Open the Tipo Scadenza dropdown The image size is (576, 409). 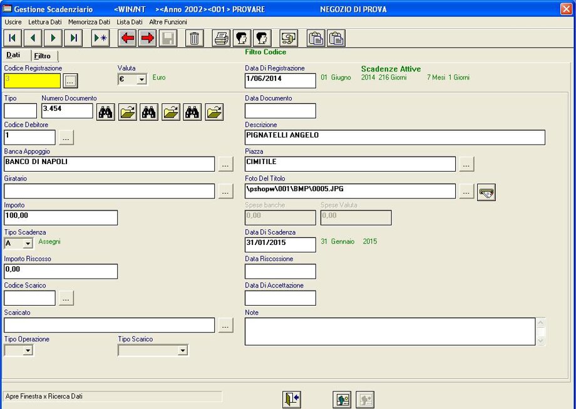tap(28, 244)
